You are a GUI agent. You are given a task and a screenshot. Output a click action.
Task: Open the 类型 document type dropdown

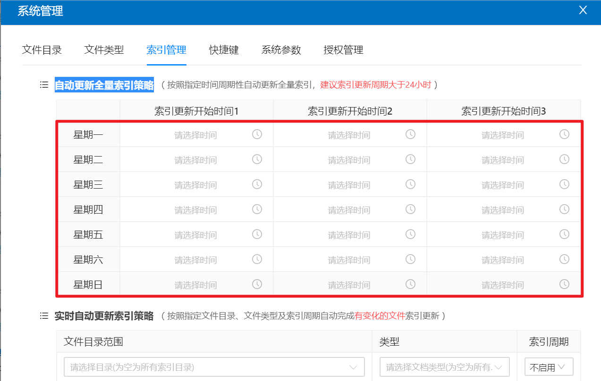pos(444,367)
